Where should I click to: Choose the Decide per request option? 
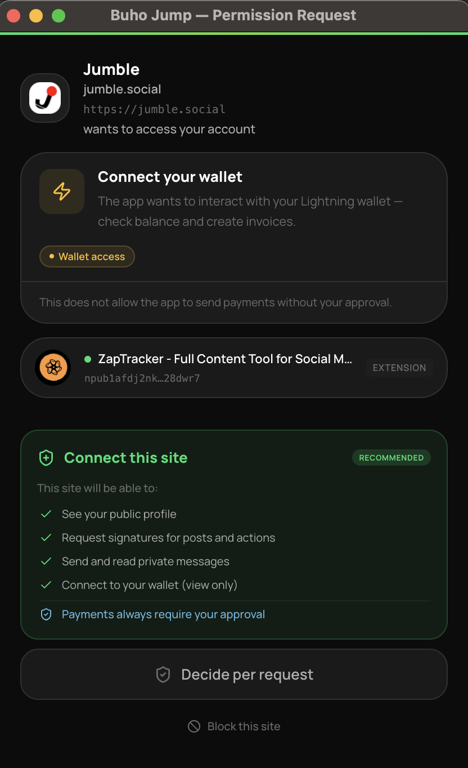coord(234,674)
